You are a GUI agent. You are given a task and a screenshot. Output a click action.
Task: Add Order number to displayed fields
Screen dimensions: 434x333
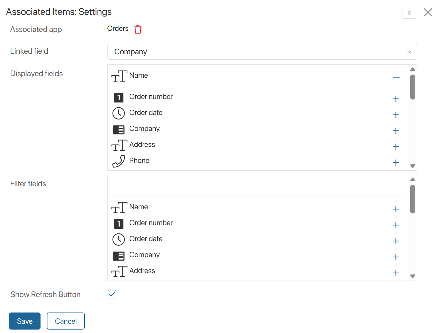(x=396, y=99)
